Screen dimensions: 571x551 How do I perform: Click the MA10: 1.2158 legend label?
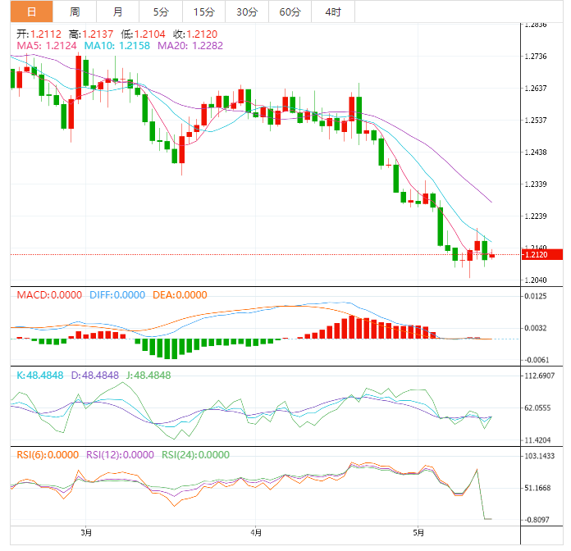click(117, 45)
